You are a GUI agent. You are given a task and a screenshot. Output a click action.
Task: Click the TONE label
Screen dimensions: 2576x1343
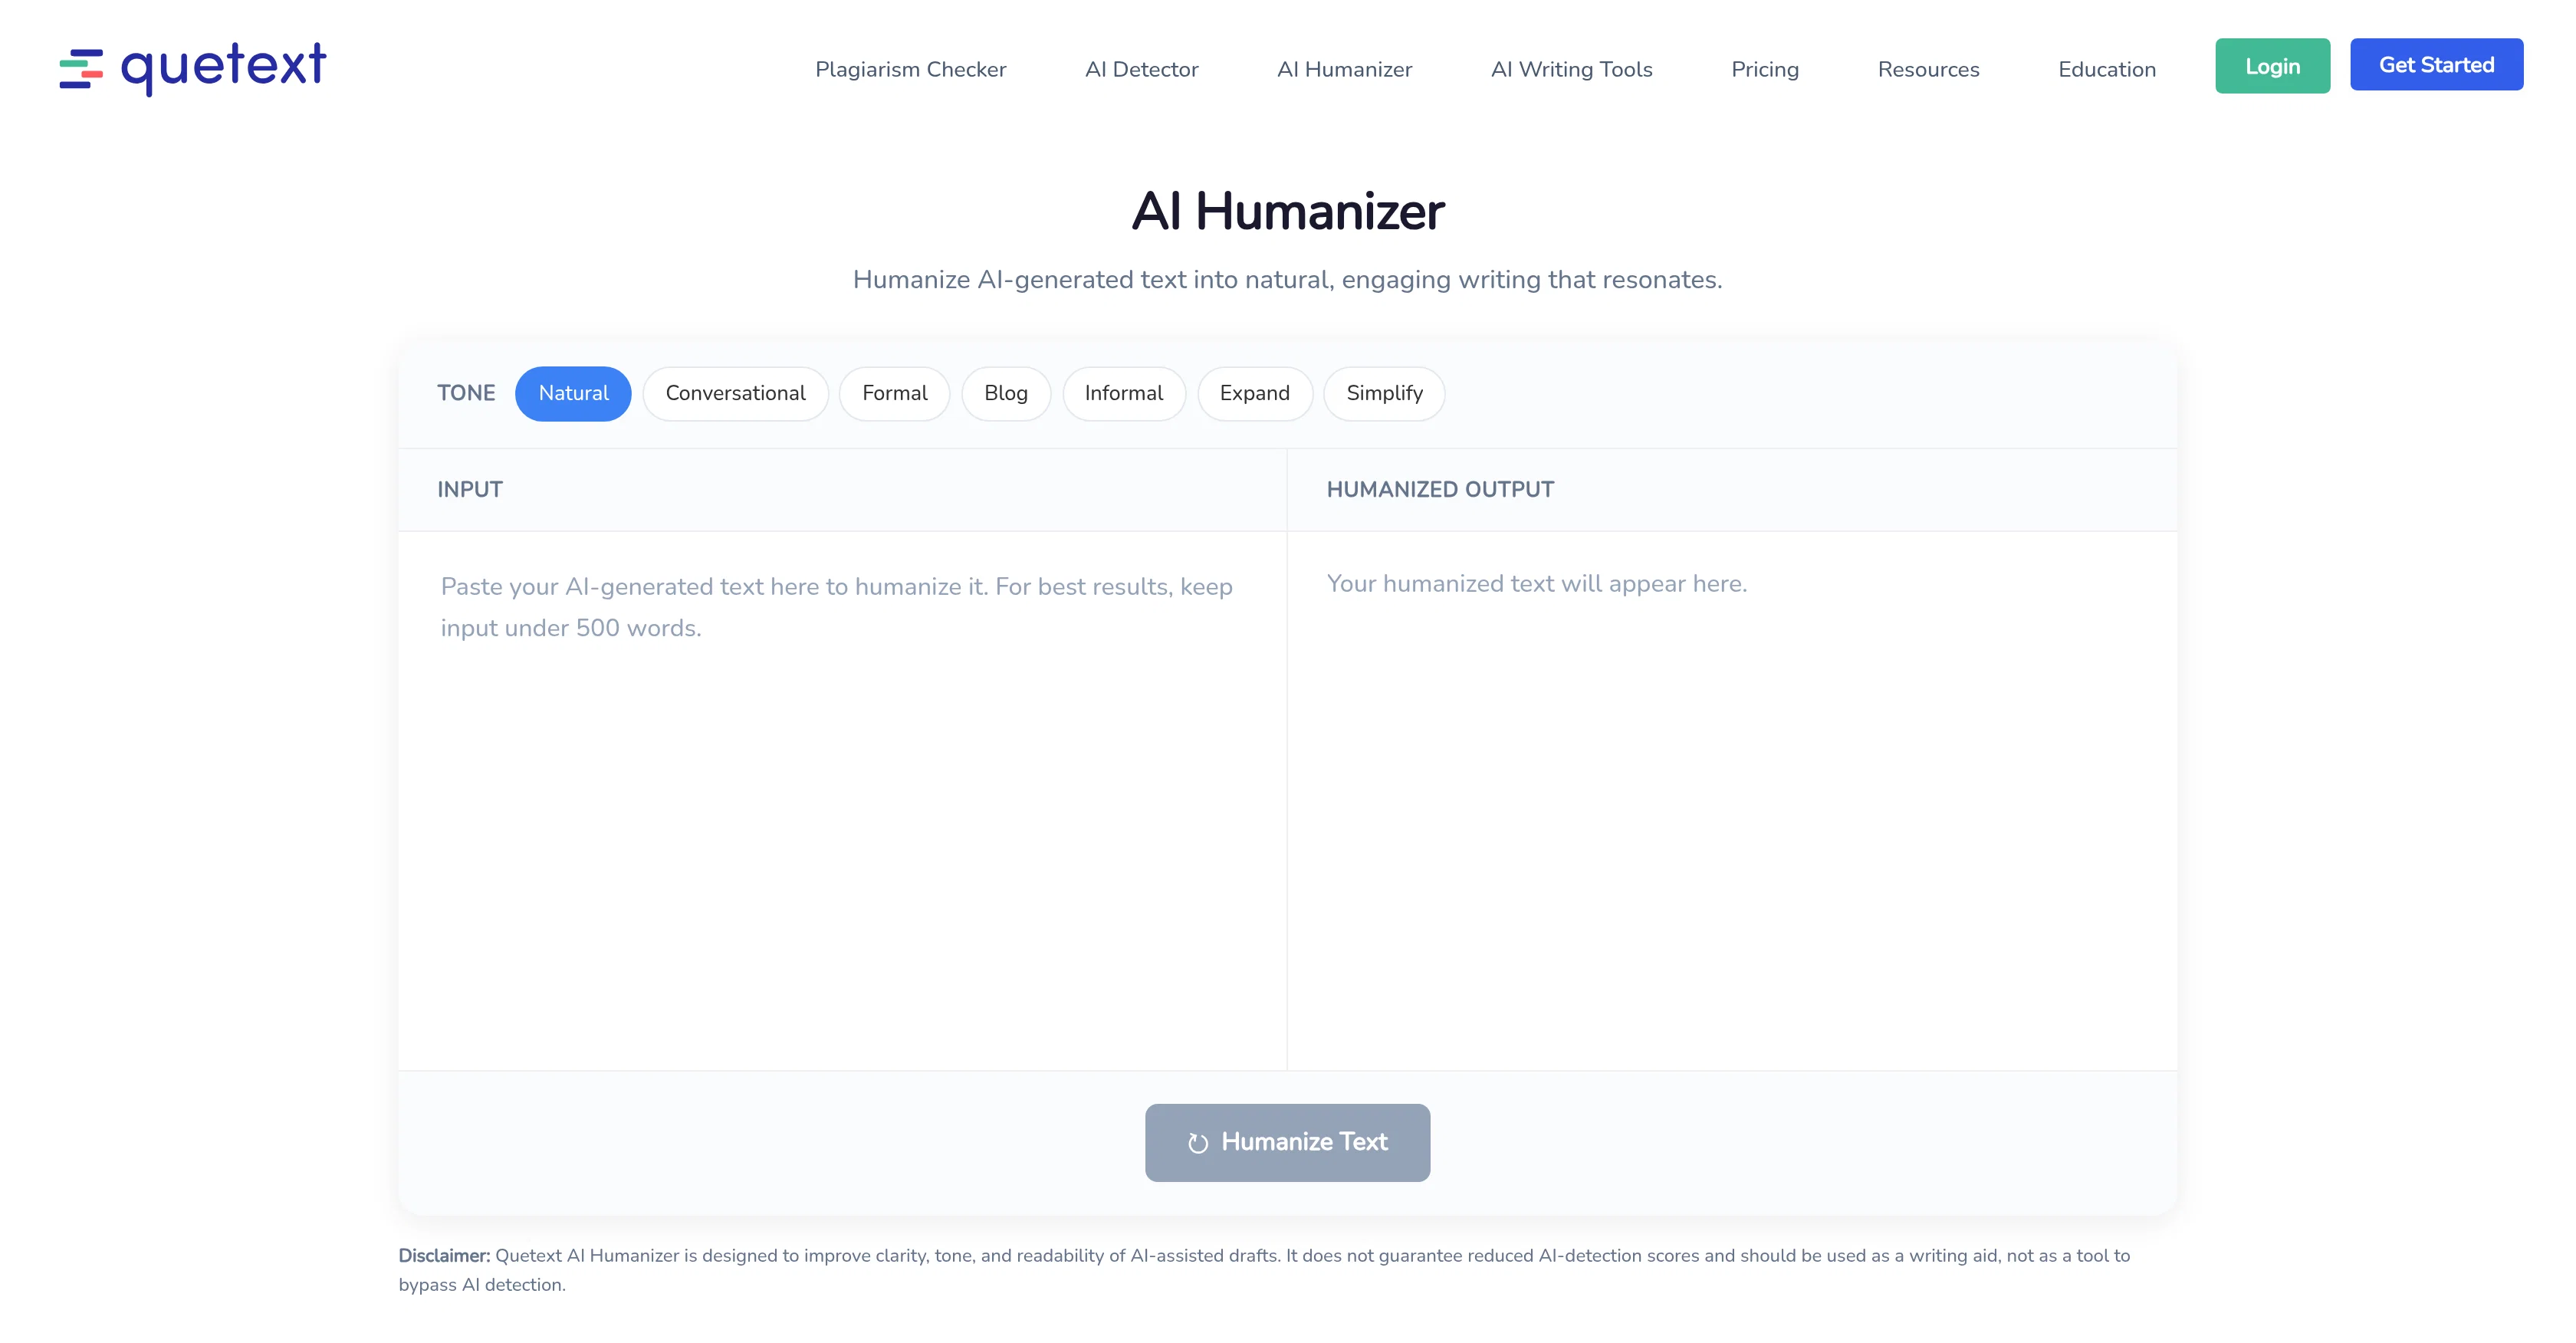point(466,393)
